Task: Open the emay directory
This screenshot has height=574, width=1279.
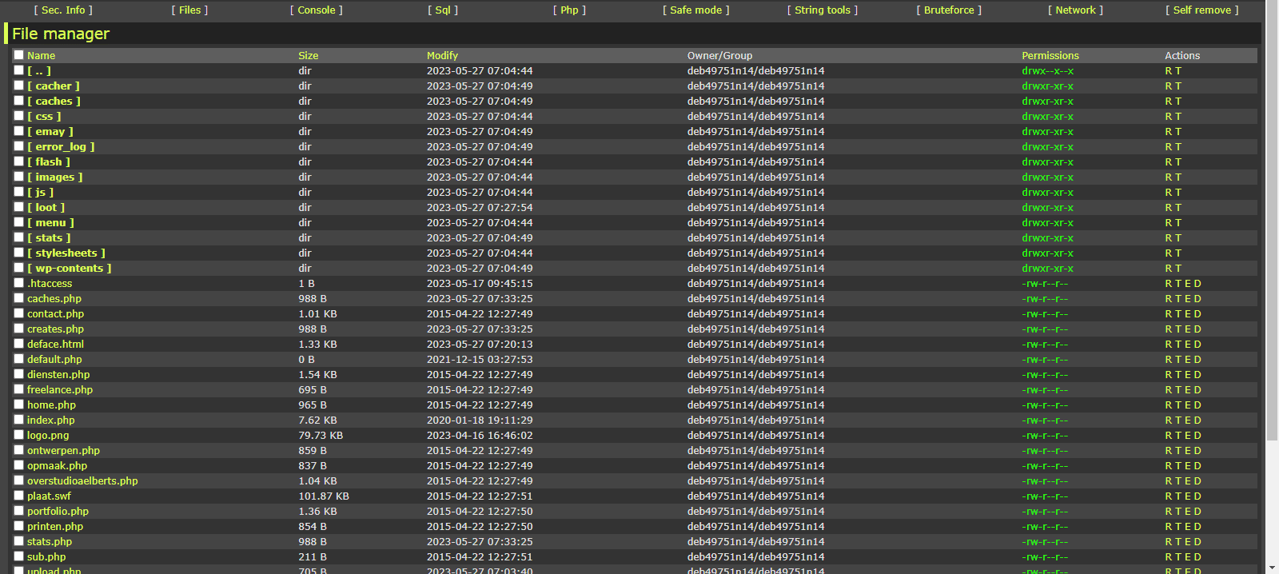Action: point(50,132)
